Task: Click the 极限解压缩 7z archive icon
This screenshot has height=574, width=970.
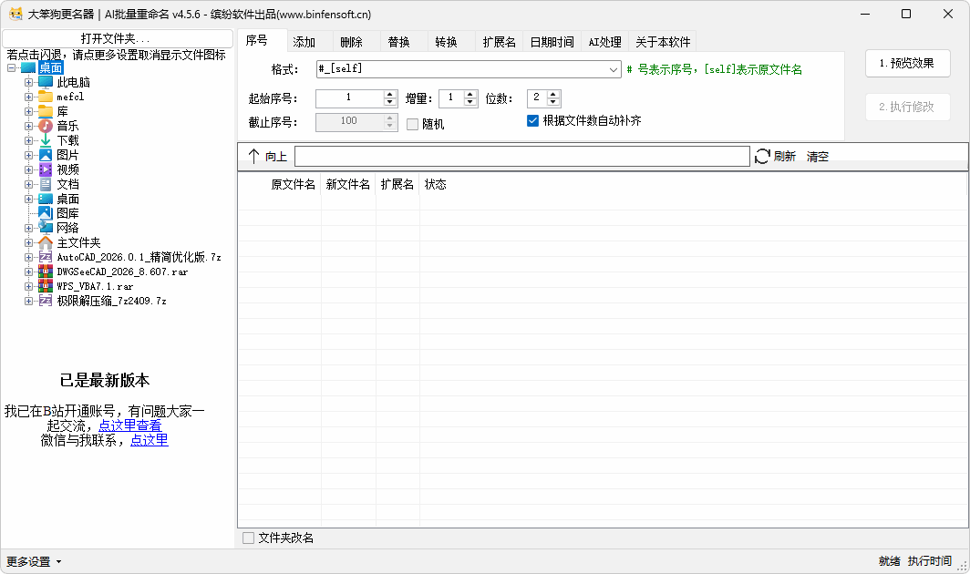Action: click(46, 301)
